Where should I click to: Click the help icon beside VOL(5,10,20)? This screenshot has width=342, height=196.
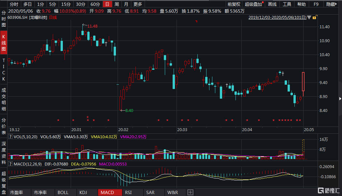(x=10, y=137)
